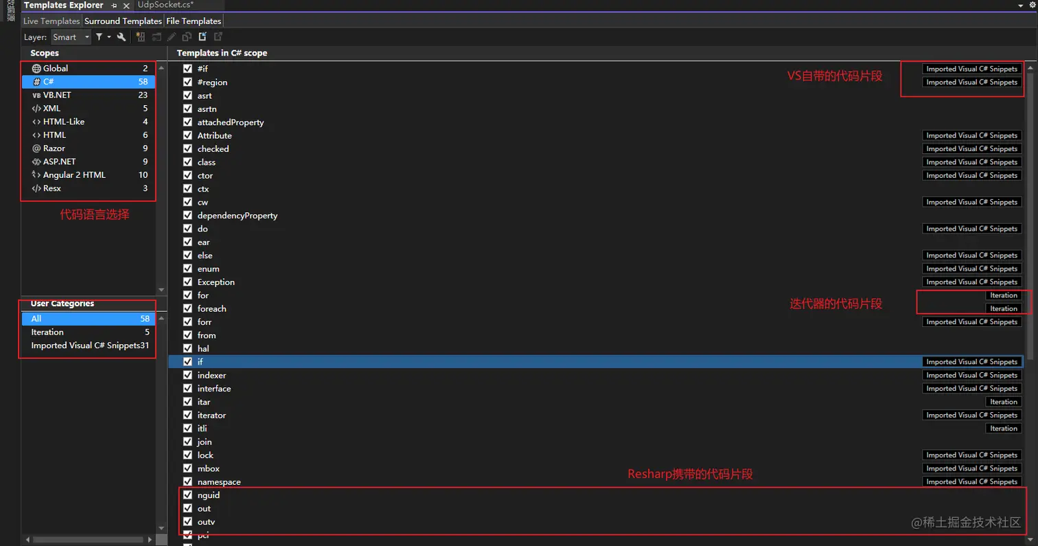
Task: Click the Resx scope icon
Action: pos(36,188)
